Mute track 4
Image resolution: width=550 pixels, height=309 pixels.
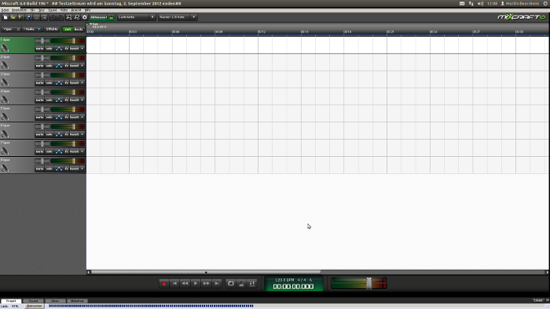(39, 100)
